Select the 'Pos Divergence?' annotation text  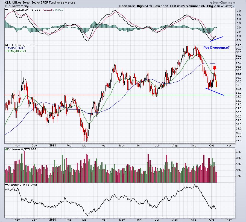point(216,47)
